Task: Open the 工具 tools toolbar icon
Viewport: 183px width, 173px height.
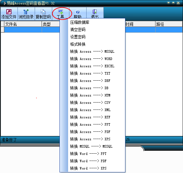Action: [60, 12]
